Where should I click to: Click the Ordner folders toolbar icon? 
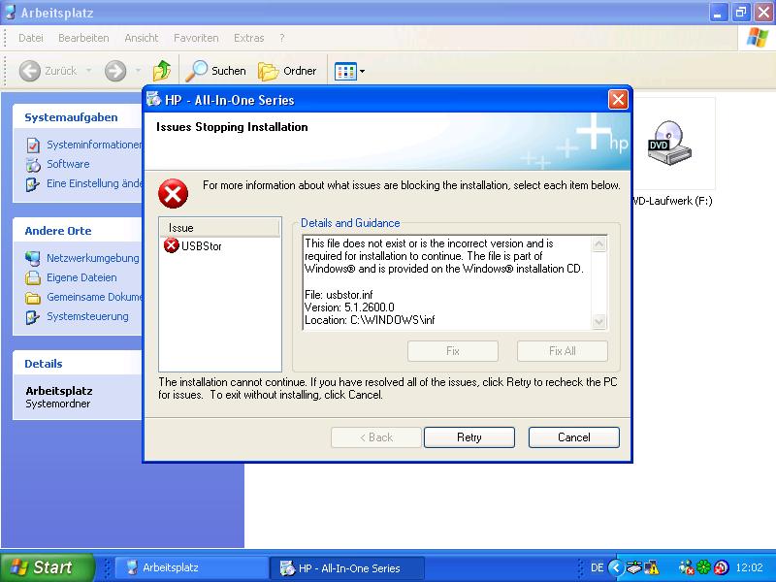288,71
